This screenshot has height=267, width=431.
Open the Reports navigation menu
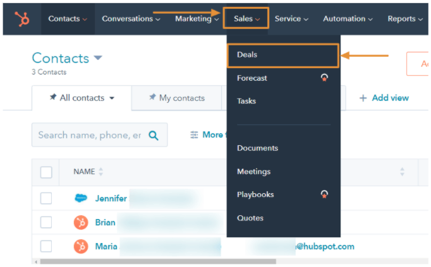(x=405, y=19)
